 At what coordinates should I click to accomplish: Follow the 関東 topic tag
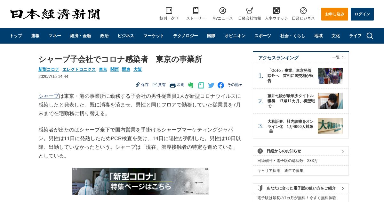point(126,69)
